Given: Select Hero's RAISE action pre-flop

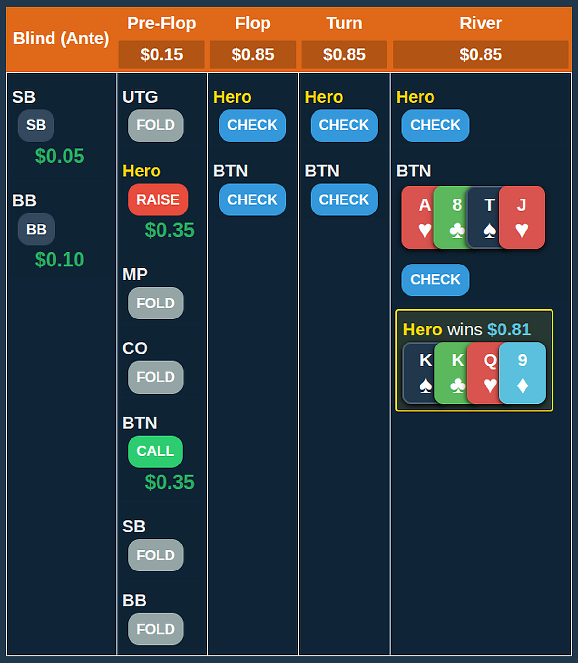Looking at the screenshot, I should click(158, 199).
